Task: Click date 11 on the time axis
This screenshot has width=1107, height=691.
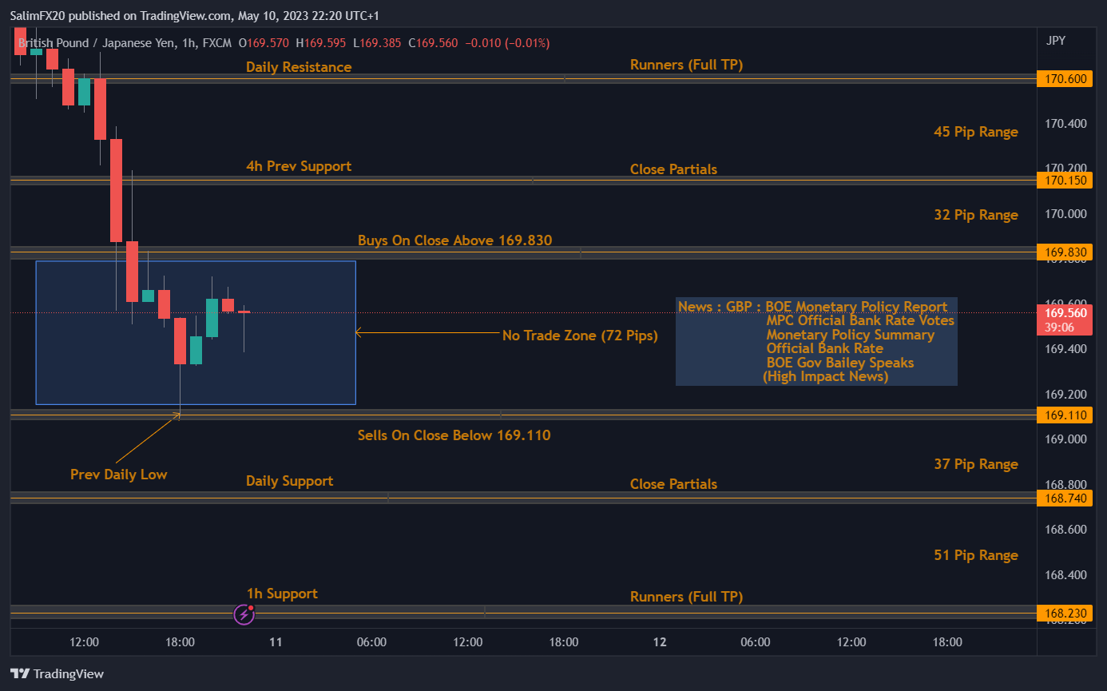Action: [x=276, y=642]
